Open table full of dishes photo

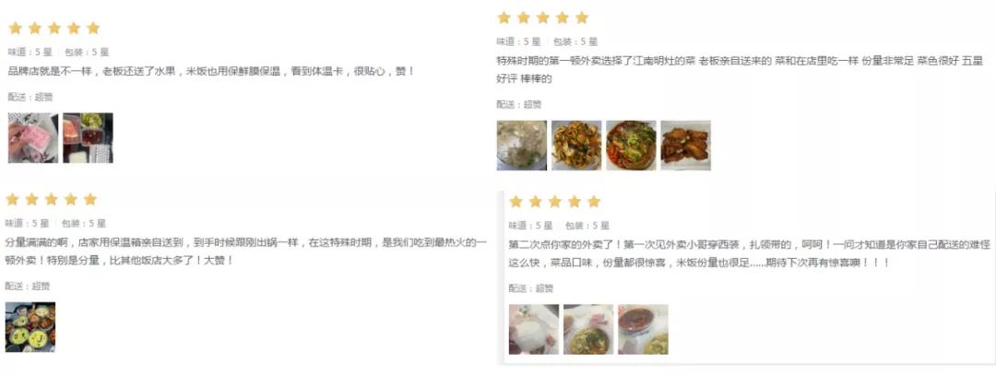point(30,327)
